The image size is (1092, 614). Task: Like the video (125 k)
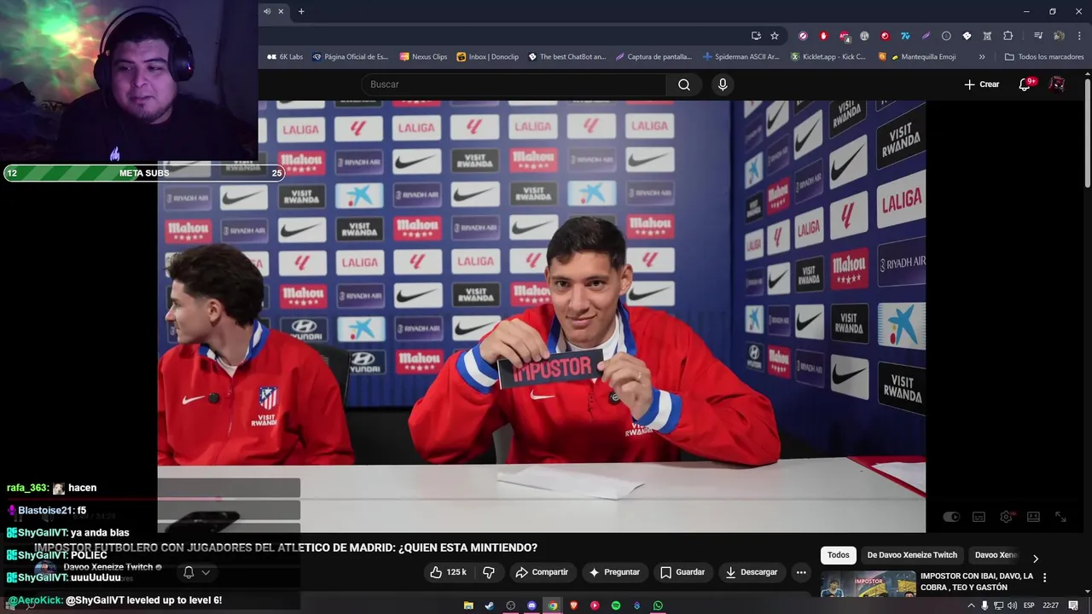click(449, 572)
